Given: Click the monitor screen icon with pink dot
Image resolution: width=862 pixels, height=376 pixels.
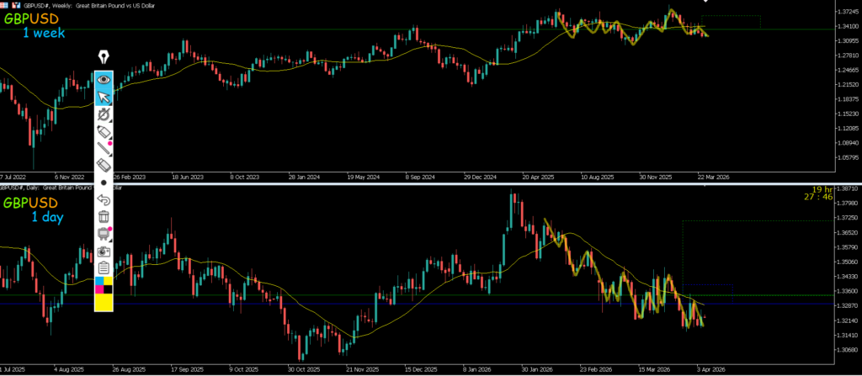Looking at the screenshot, I should tap(104, 234).
